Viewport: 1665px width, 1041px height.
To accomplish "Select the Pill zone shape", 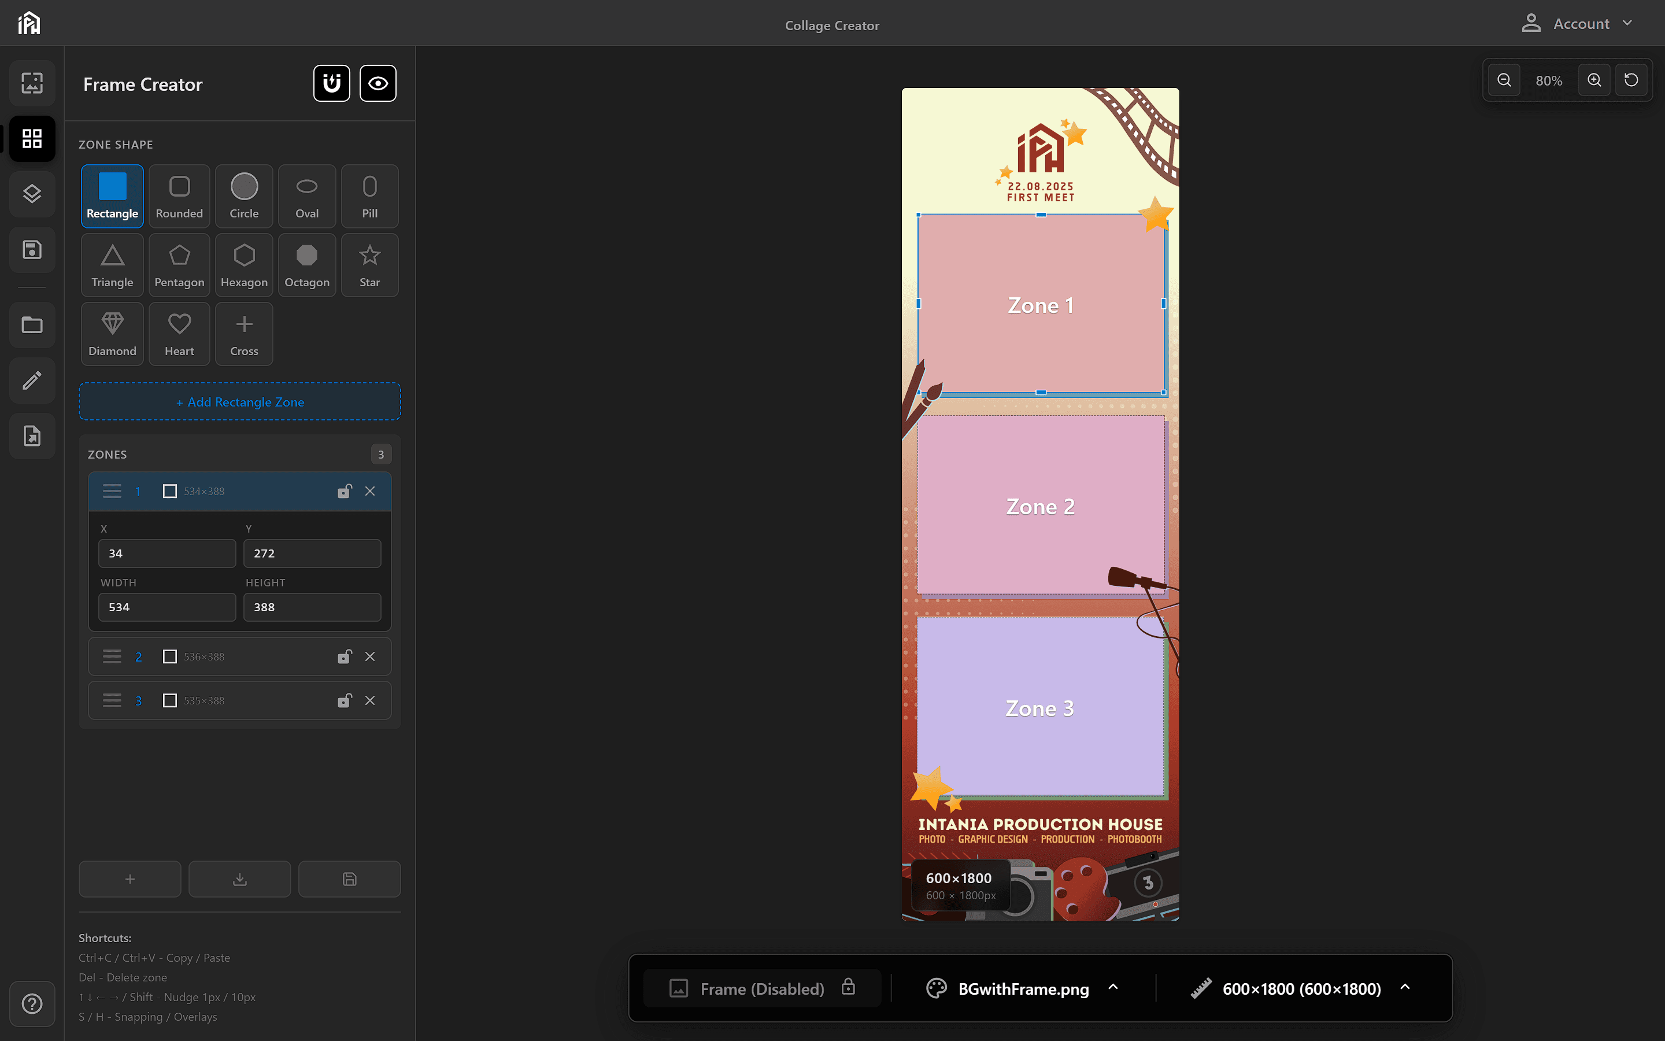I will [370, 196].
